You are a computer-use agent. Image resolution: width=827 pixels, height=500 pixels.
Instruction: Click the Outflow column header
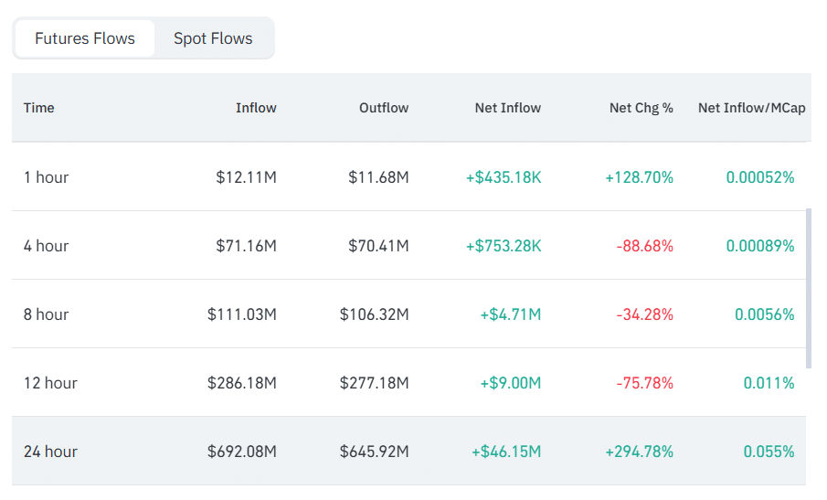tap(384, 108)
